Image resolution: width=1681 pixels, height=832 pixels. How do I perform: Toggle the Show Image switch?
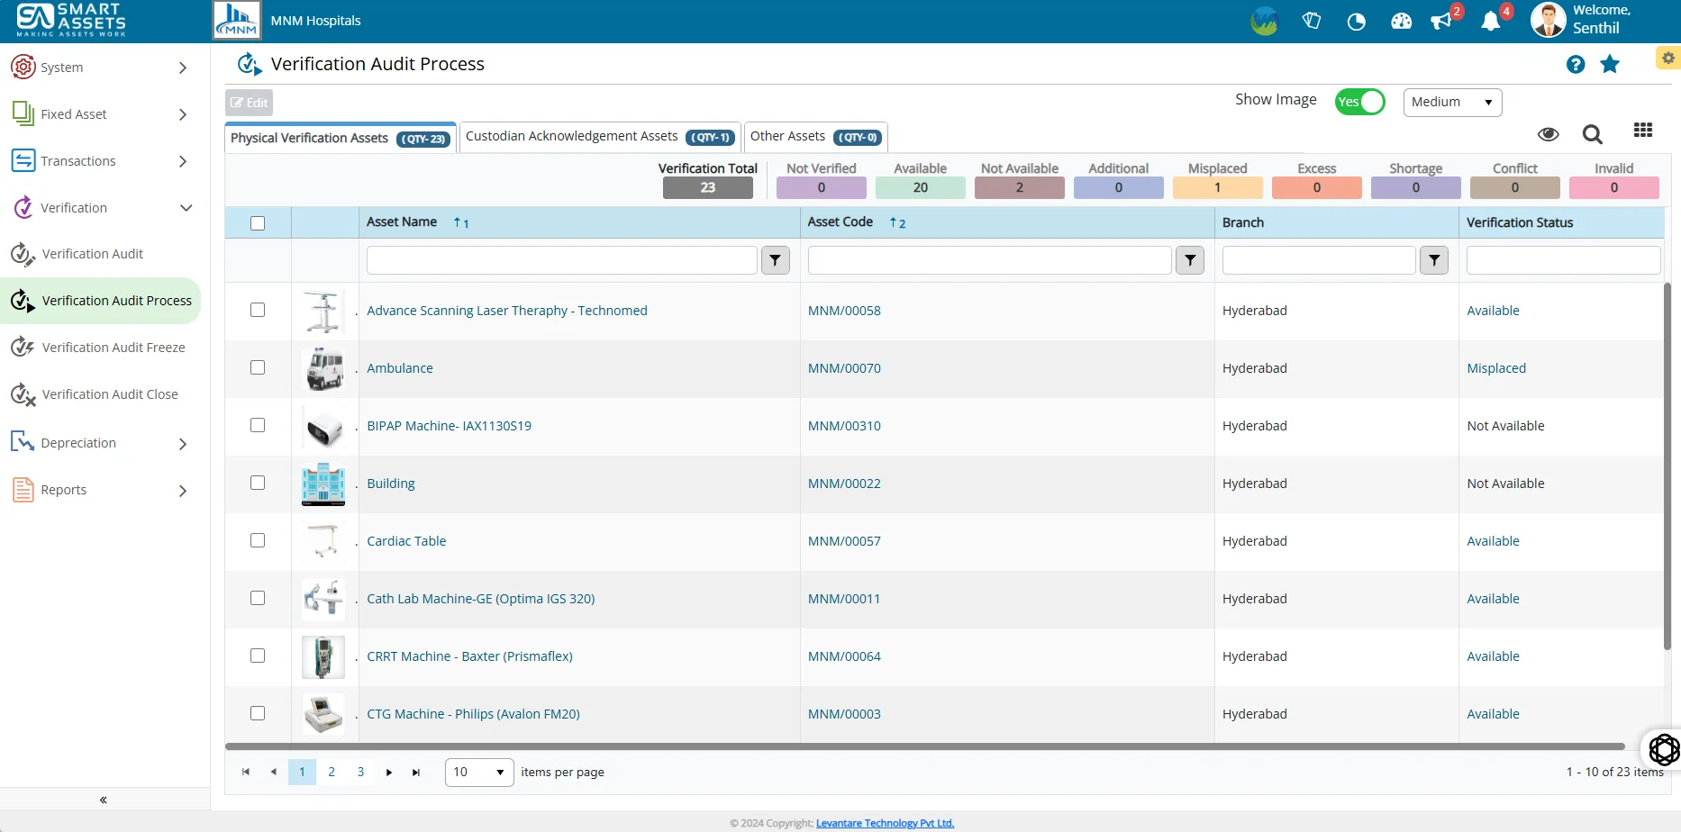click(1359, 102)
